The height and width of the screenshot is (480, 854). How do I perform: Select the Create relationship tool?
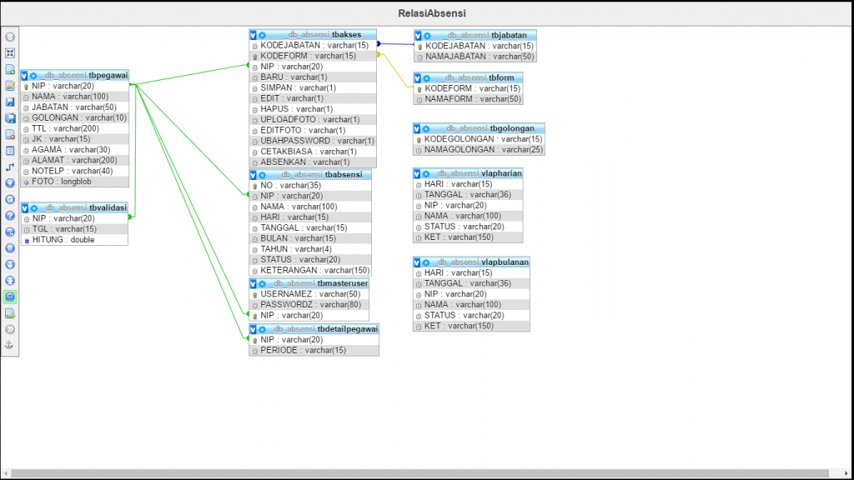click(10, 167)
